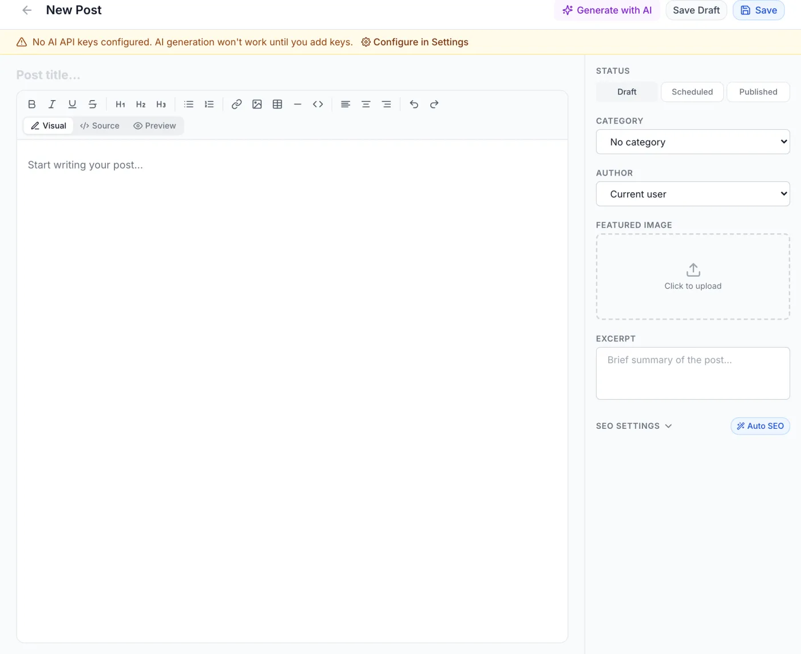The height and width of the screenshot is (654, 801).
Task: Apply Heading 2 style
Action: click(x=141, y=104)
